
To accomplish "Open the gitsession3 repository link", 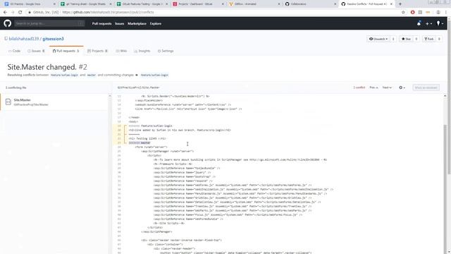I will pos(53,39).
